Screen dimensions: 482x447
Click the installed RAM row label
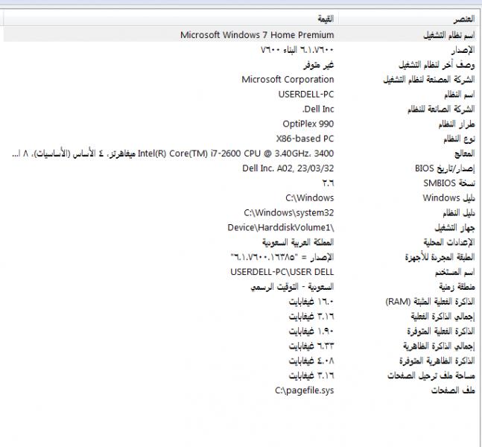coord(431,302)
